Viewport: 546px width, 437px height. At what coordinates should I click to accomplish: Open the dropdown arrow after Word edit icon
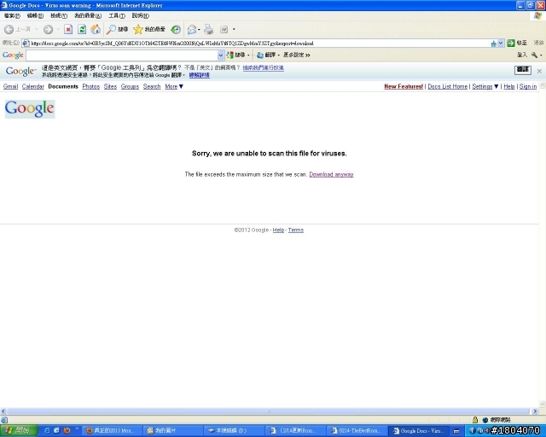pyautogui.click(x=234, y=30)
